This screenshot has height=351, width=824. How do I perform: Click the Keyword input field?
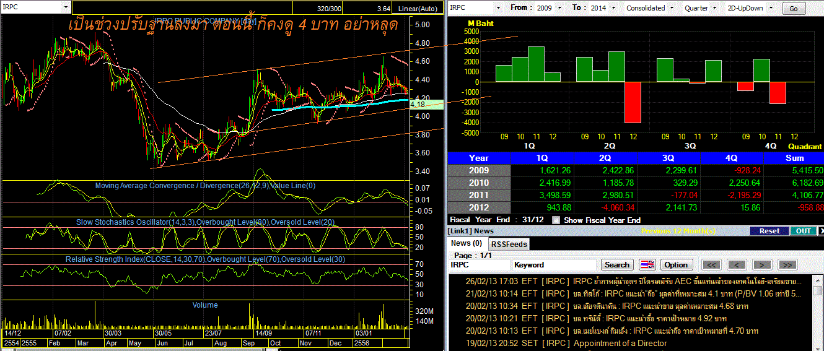(x=554, y=264)
